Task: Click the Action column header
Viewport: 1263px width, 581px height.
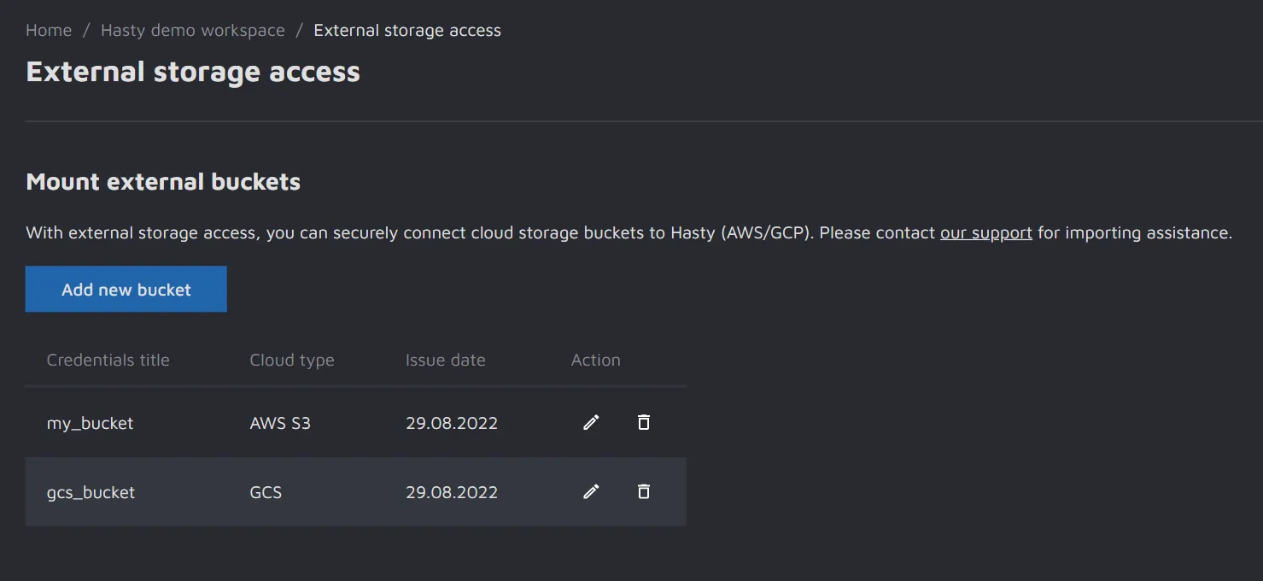Action: [x=595, y=360]
